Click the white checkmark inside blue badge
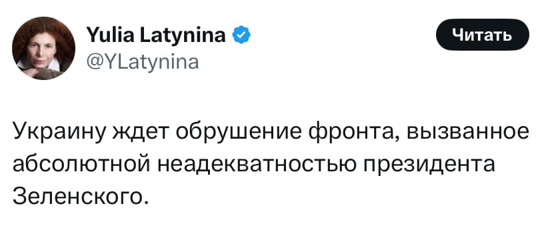 click(241, 35)
